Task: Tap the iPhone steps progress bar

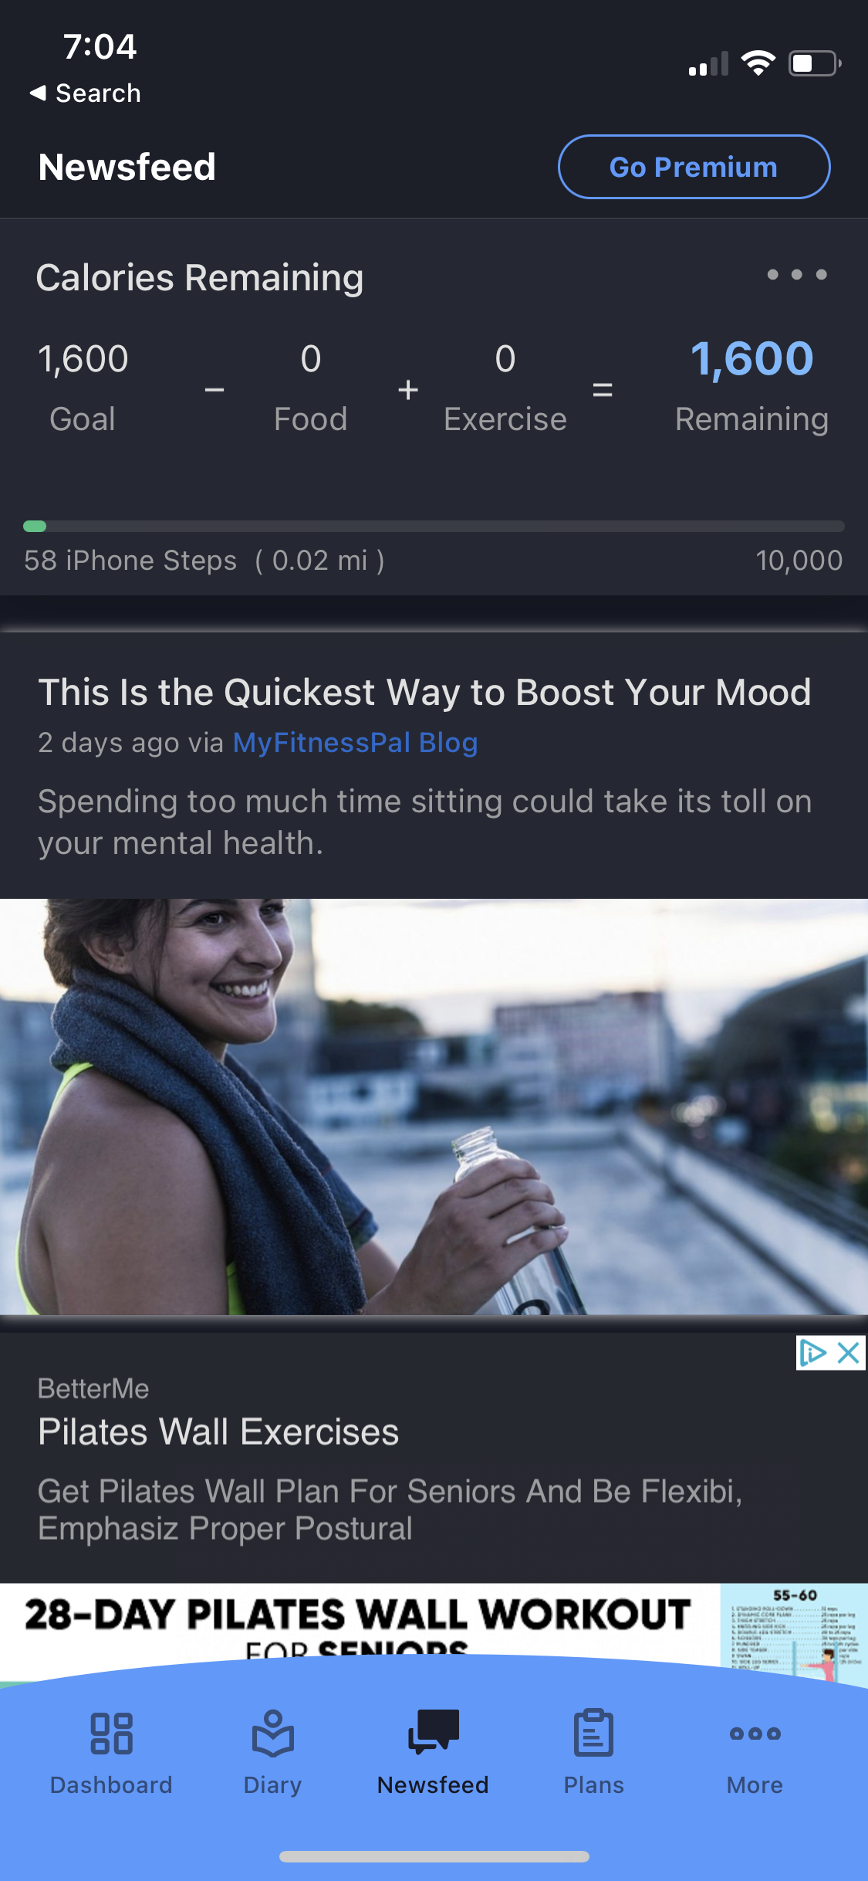Action: point(434,527)
